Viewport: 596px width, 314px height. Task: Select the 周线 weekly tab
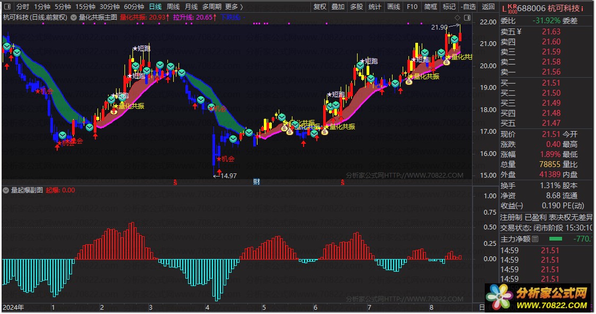(x=173, y=6)
